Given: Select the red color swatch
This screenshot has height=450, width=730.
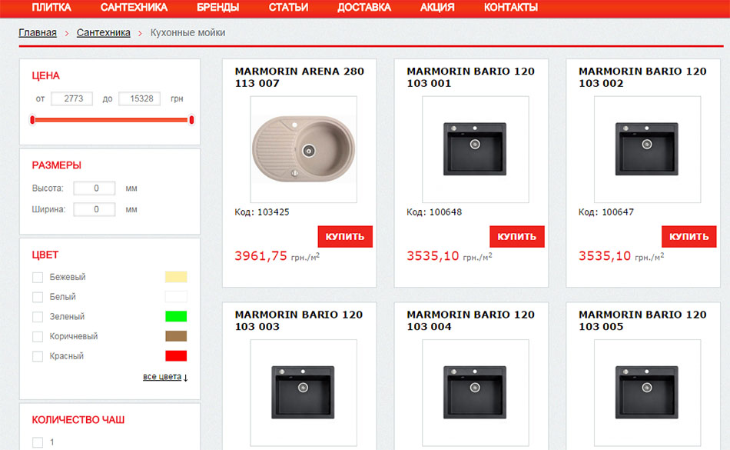Looking at the screenshot, I should point(176,356).
